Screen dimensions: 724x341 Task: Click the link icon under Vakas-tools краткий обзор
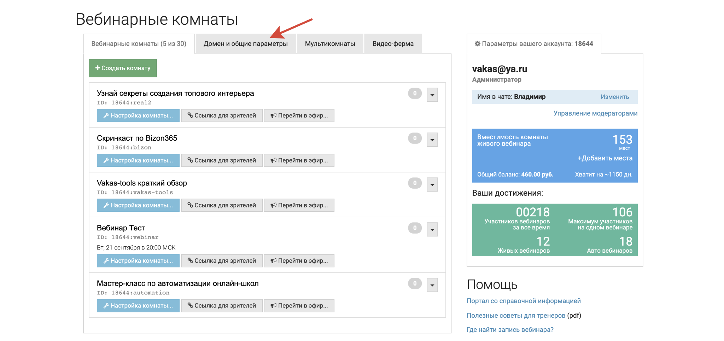click(x=191, y=205)
